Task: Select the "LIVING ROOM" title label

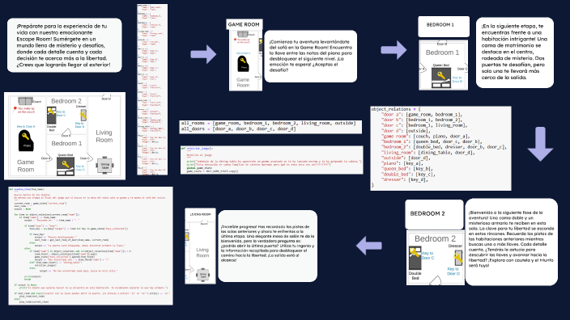Action: click(200, 214)
